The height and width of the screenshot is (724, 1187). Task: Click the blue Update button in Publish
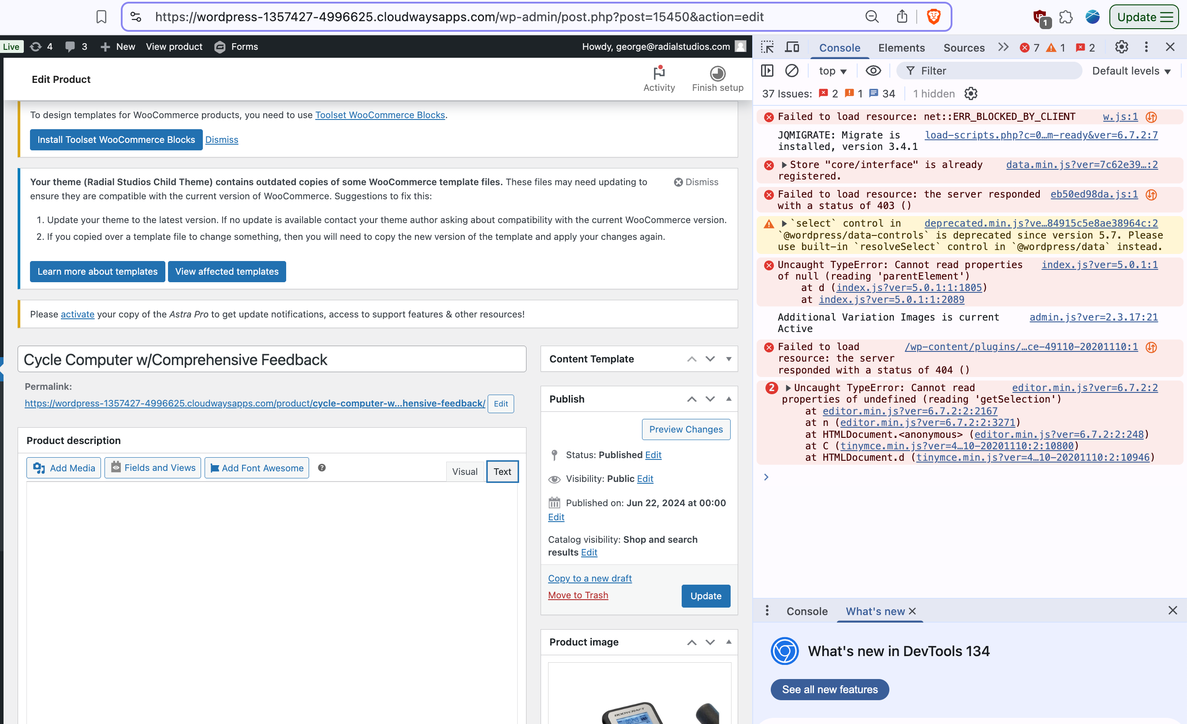[x=706, y=596]
